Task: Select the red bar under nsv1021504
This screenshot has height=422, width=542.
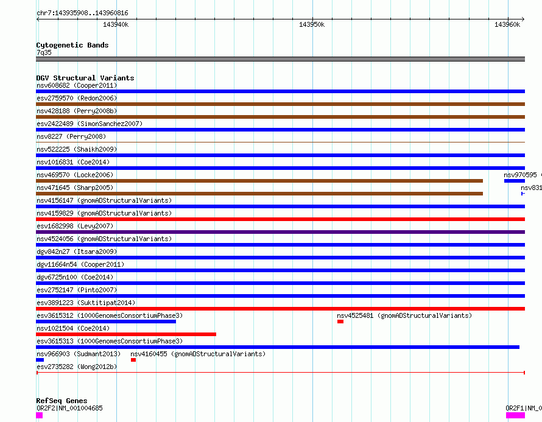Action: click(x=126, y=334)
